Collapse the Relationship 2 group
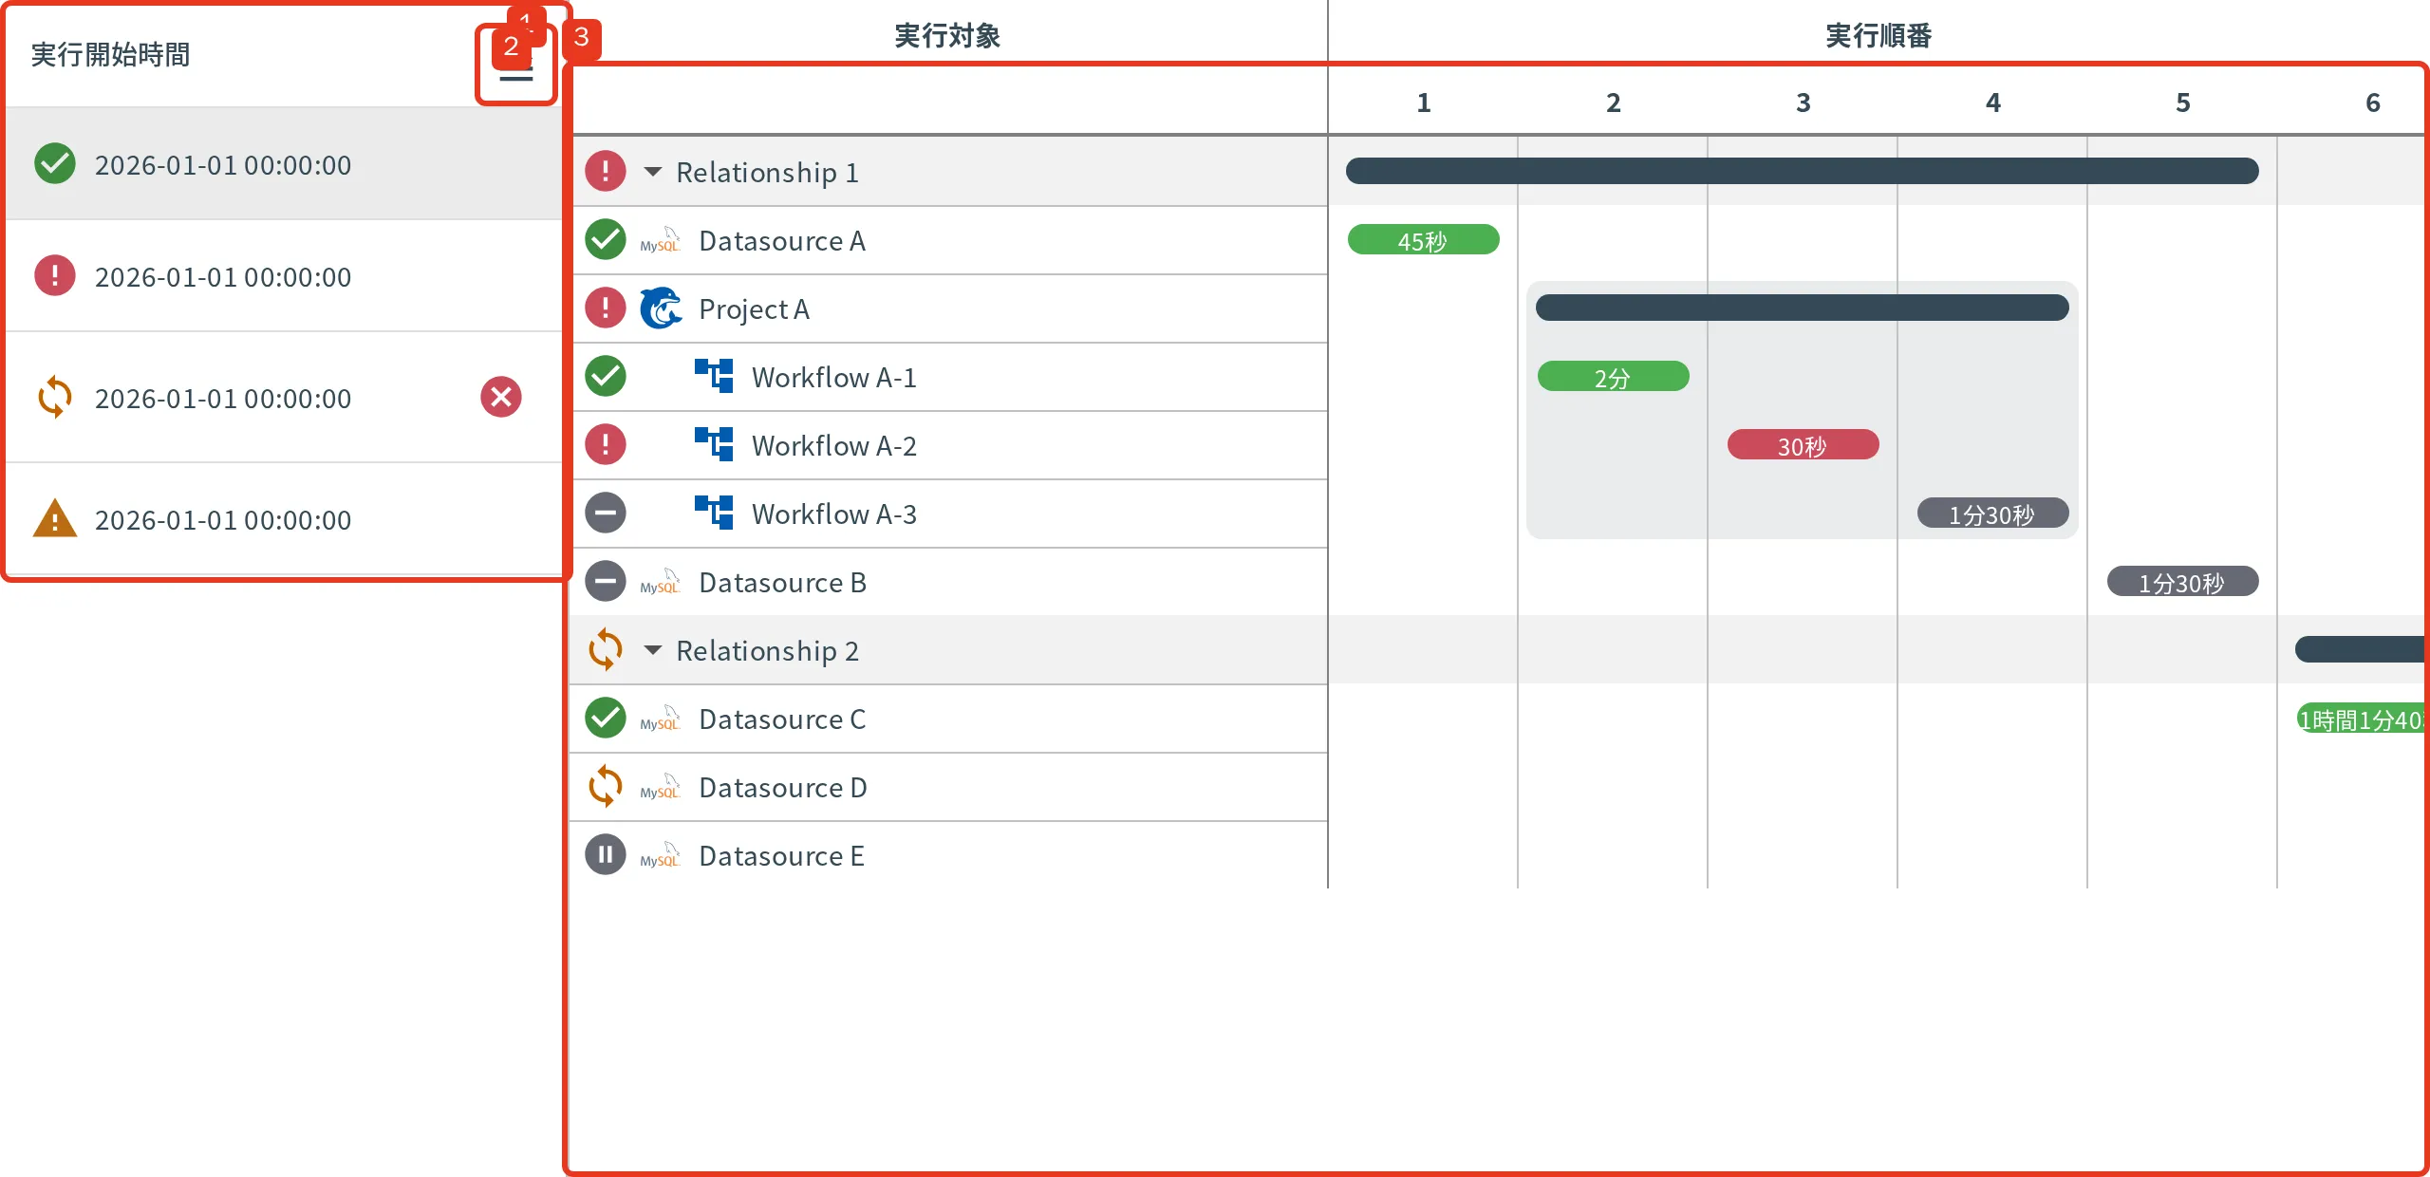This screenshot has width=2430, height=1177. click(652, 650)
